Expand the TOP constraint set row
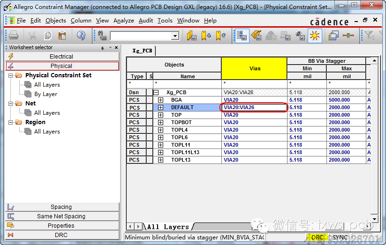This screenshot has width=386, height=245. [x=160, y=115]
